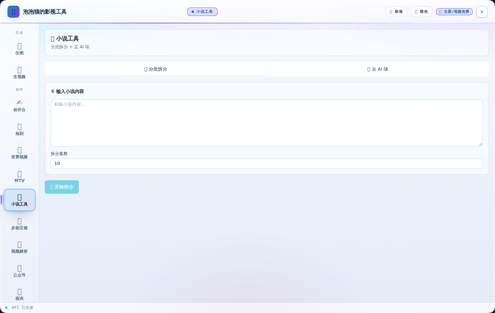Click the 生成 sidebar group heading
495x313 pixels.
[x=19, y=33]
